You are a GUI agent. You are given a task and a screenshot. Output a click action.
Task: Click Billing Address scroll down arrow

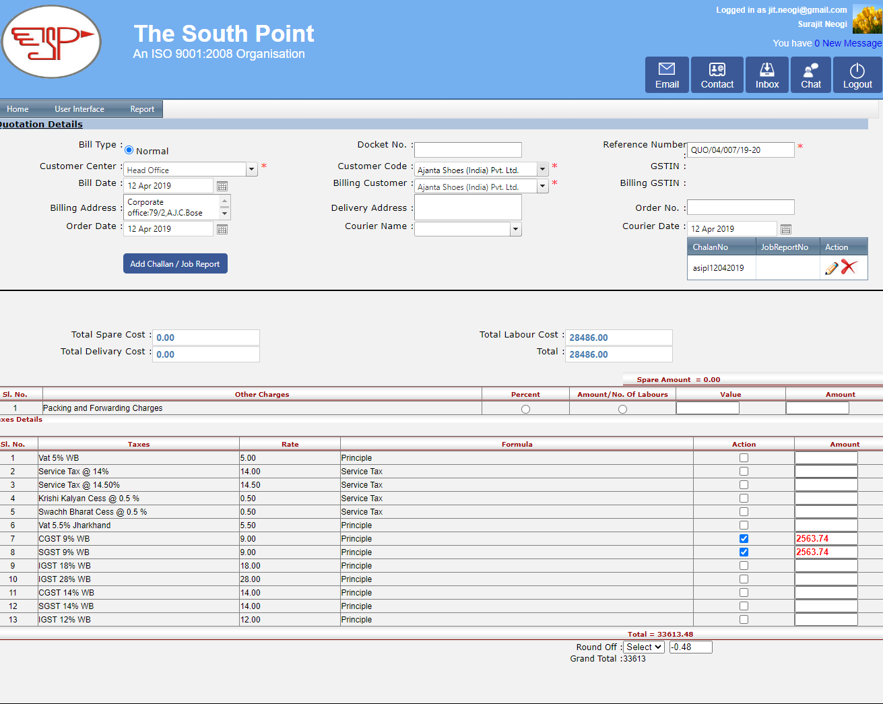225,214
